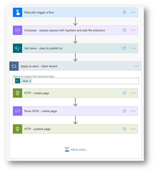This screenshot has width=156, height=173.
Task: Open help for Parse JSON step
Action: 124,111
